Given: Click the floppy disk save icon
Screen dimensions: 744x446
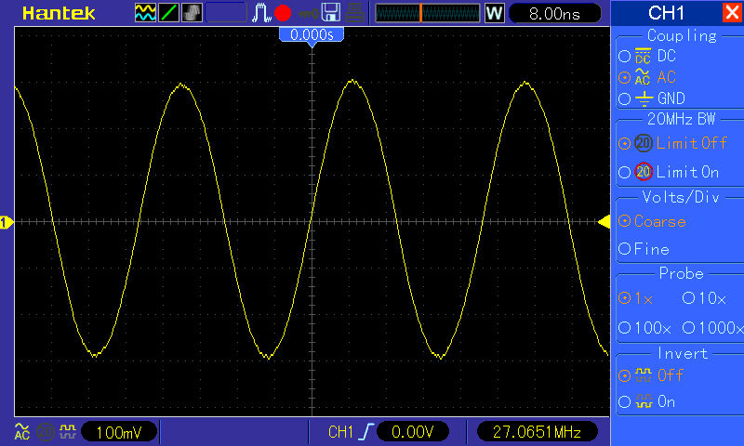Looking at the screenshot, I should click(331, 13).
